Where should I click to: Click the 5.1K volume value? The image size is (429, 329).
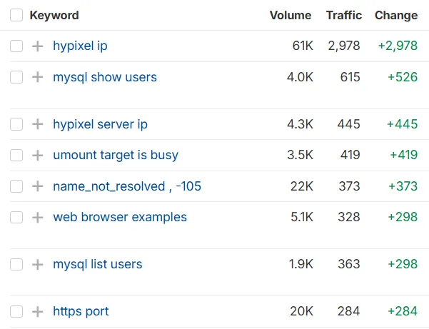click(302, 217)
